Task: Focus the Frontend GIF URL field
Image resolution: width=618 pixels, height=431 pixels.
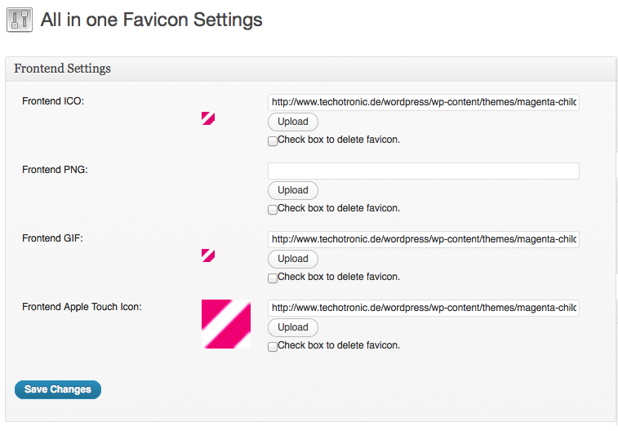Action: tap(424, 239)
